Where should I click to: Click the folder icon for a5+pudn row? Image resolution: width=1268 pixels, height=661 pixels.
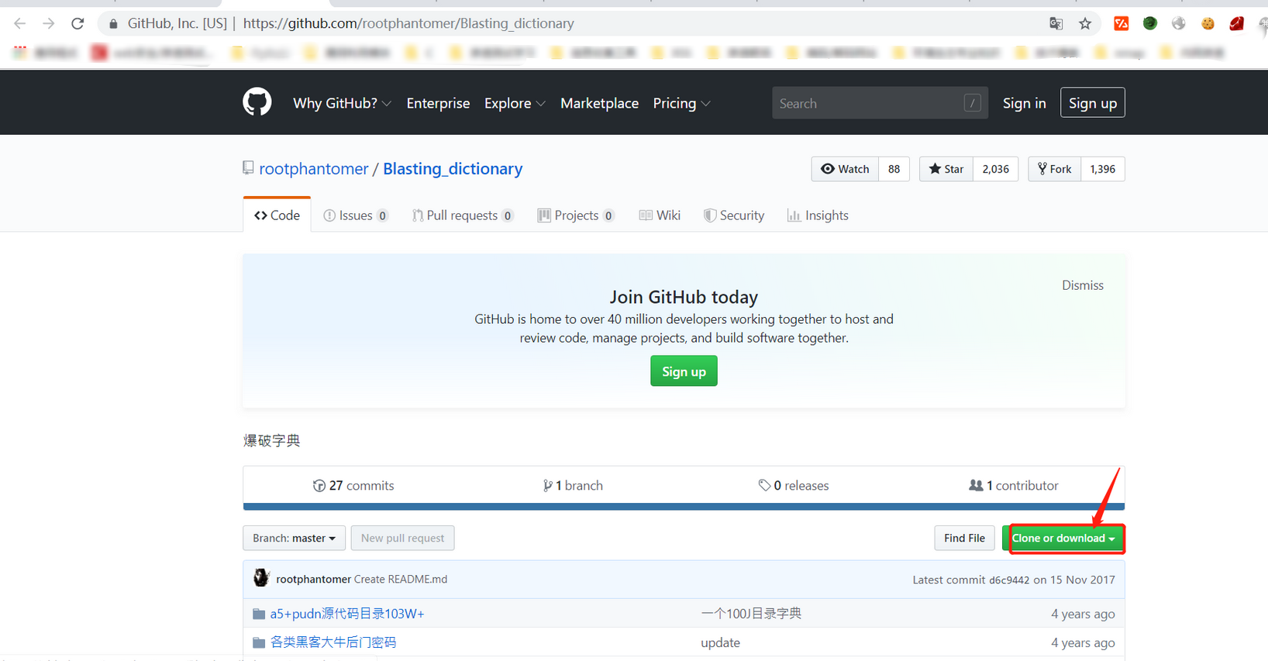coord(259,614)
